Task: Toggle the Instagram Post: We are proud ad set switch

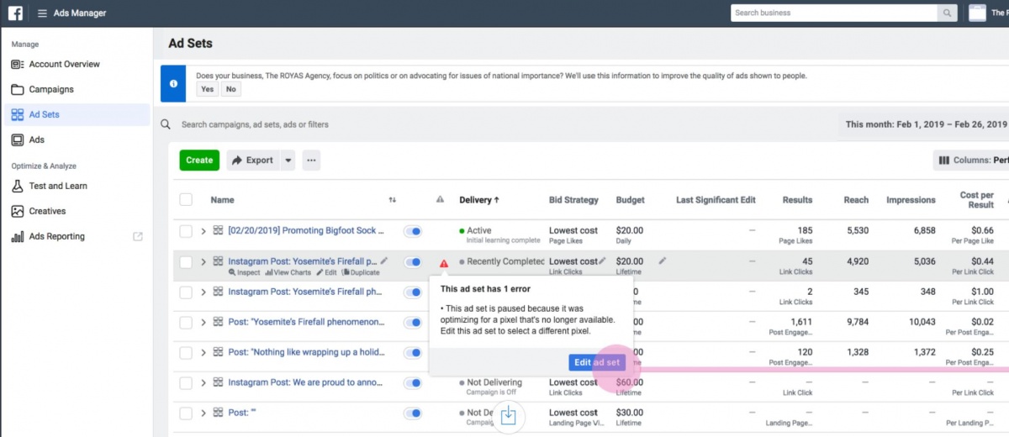Action: point(413,383)
